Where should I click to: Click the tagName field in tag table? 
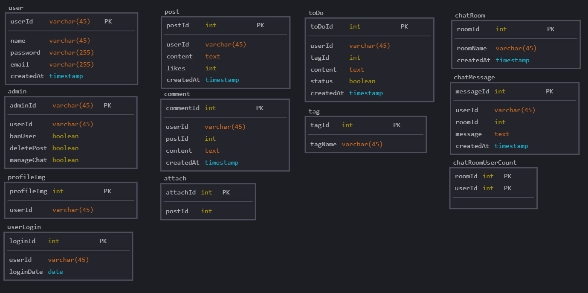pyautogui.click(x=323, y=144)
